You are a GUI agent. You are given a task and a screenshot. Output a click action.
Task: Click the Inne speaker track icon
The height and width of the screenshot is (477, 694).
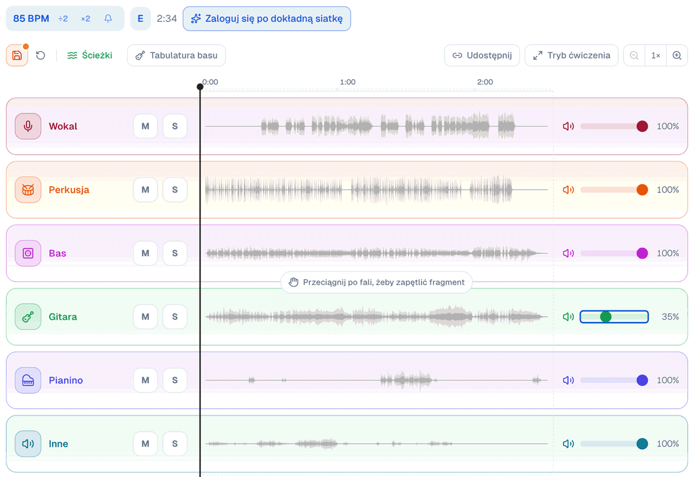[28, 444]
